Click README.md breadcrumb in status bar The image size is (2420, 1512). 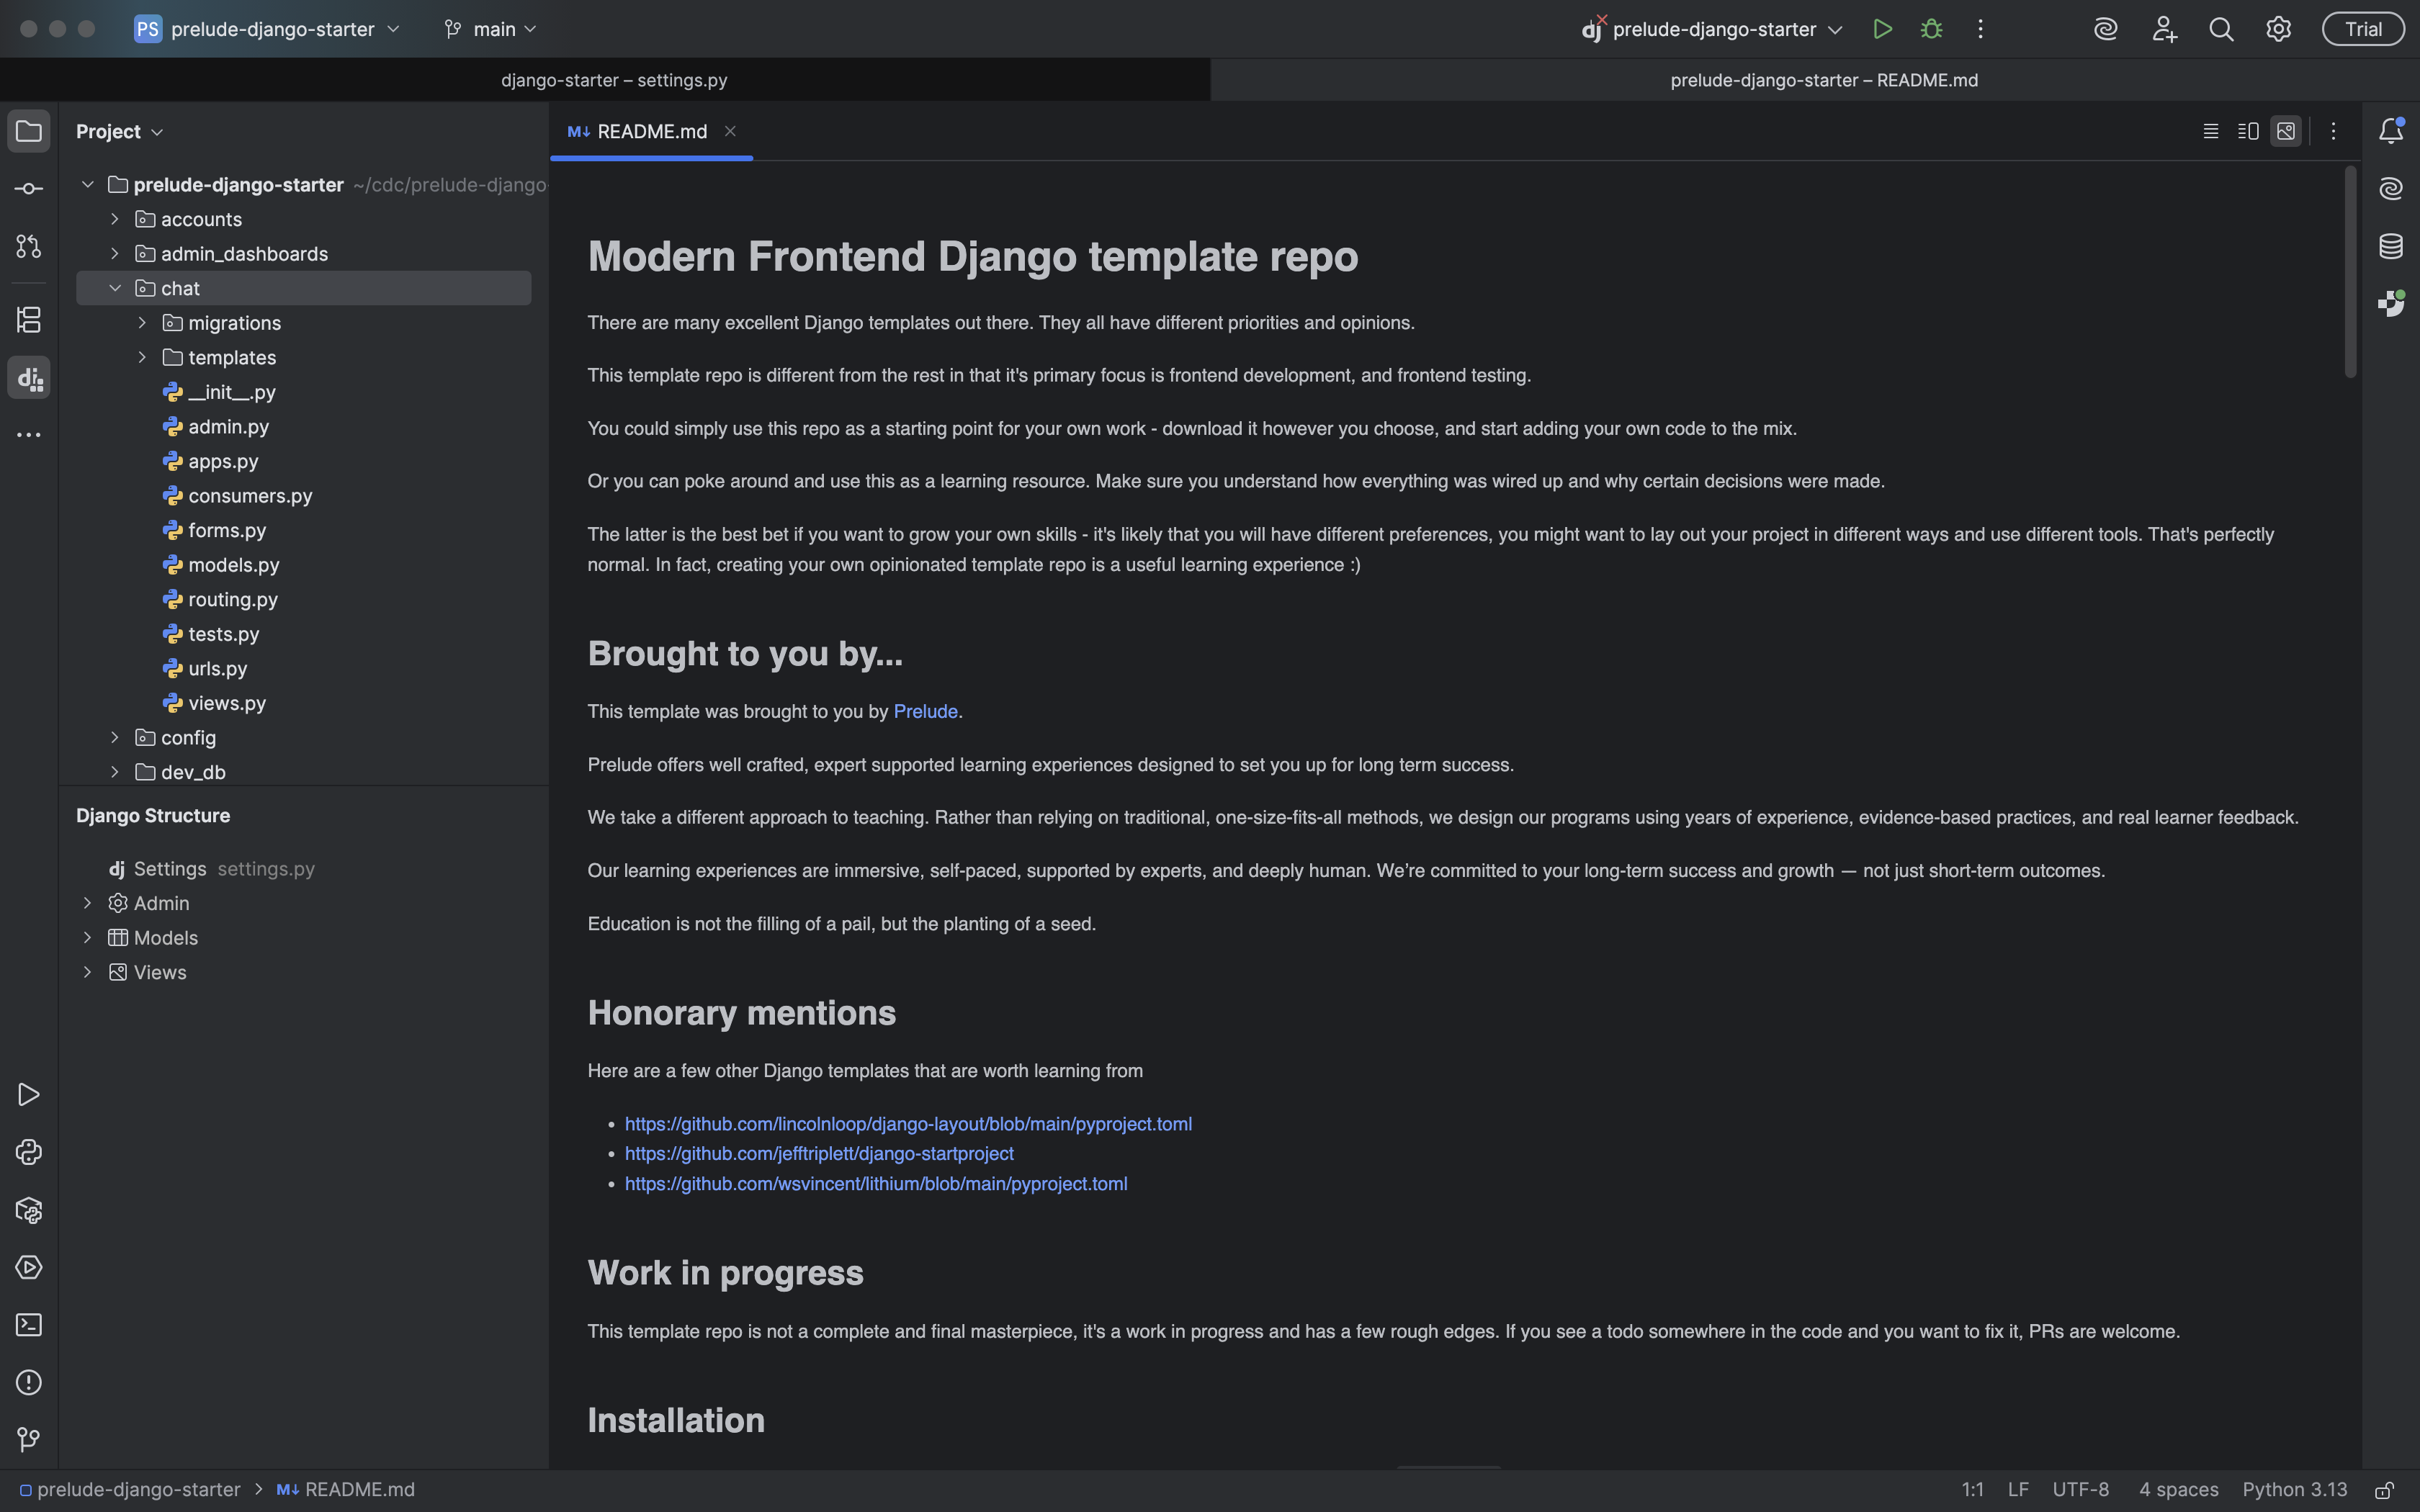point(346,1490)
